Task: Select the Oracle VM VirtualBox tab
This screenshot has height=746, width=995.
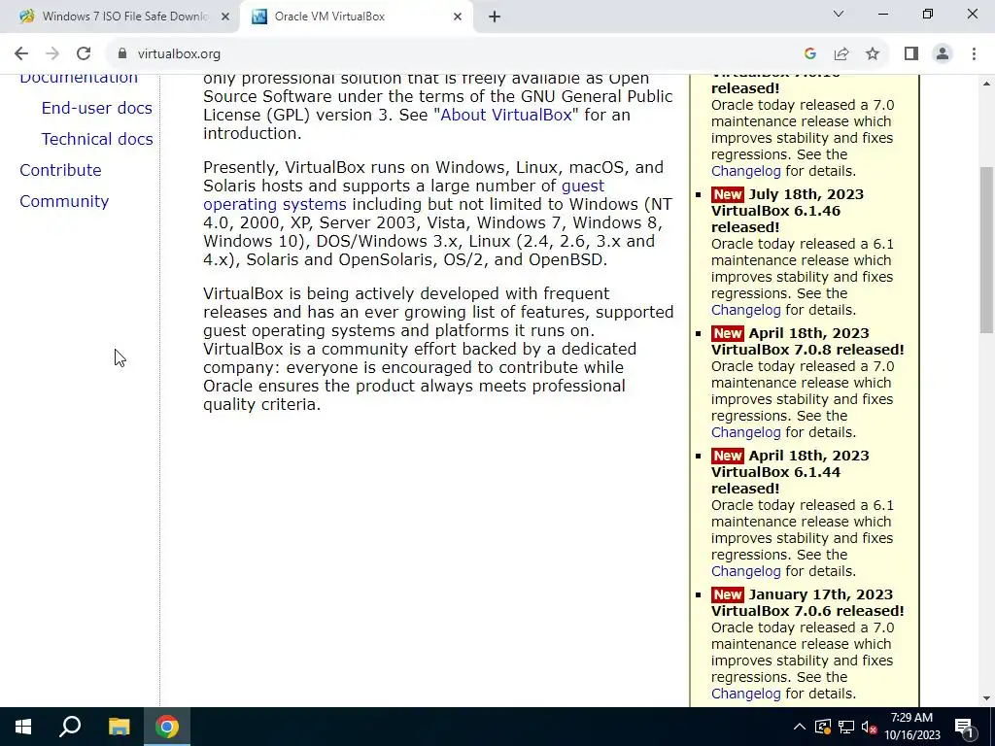Action: coord(358,17)
